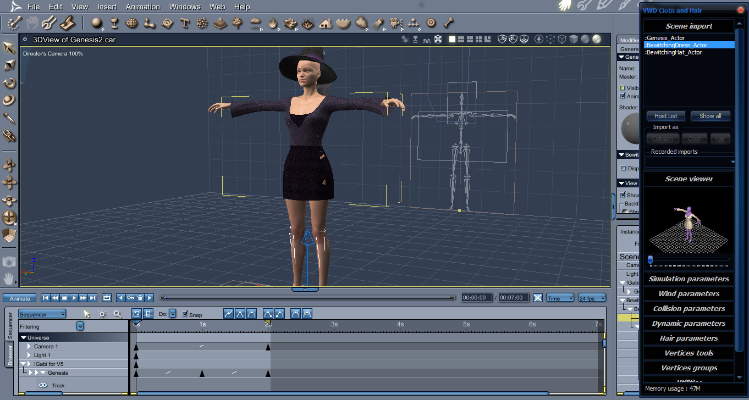Open the Animation menu
Image resolution: width=749 pixels, height=400 pixels.
click(142, 7)
